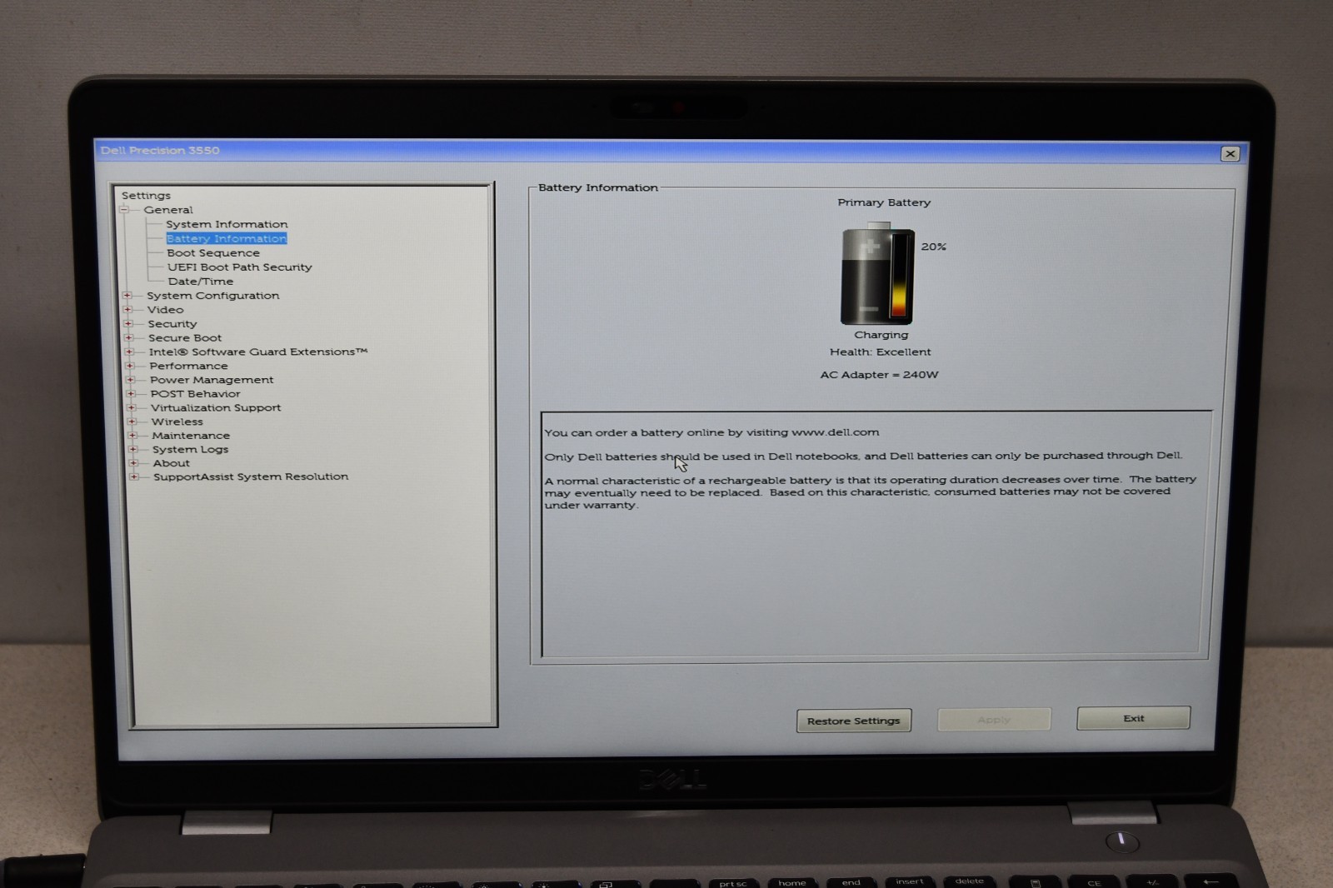
Task: Click the Settings root label
Action: point(146,196)
